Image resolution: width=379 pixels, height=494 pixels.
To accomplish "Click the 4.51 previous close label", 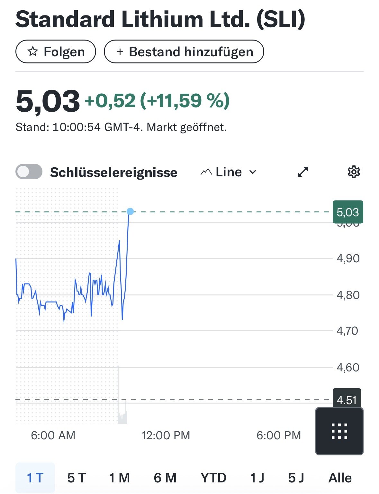I will tap(347, 400).
